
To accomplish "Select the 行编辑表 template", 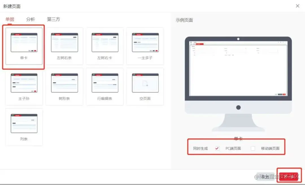I will coord(105,84).
